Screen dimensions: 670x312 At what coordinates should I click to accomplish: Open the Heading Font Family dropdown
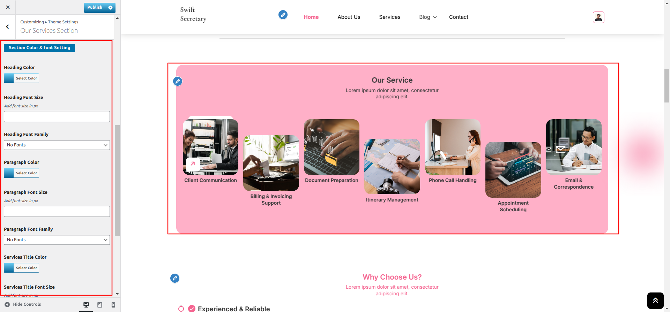point(57,145)
